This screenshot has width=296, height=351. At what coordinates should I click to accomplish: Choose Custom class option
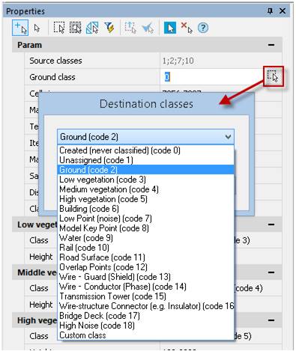click(x=145, y=335)
